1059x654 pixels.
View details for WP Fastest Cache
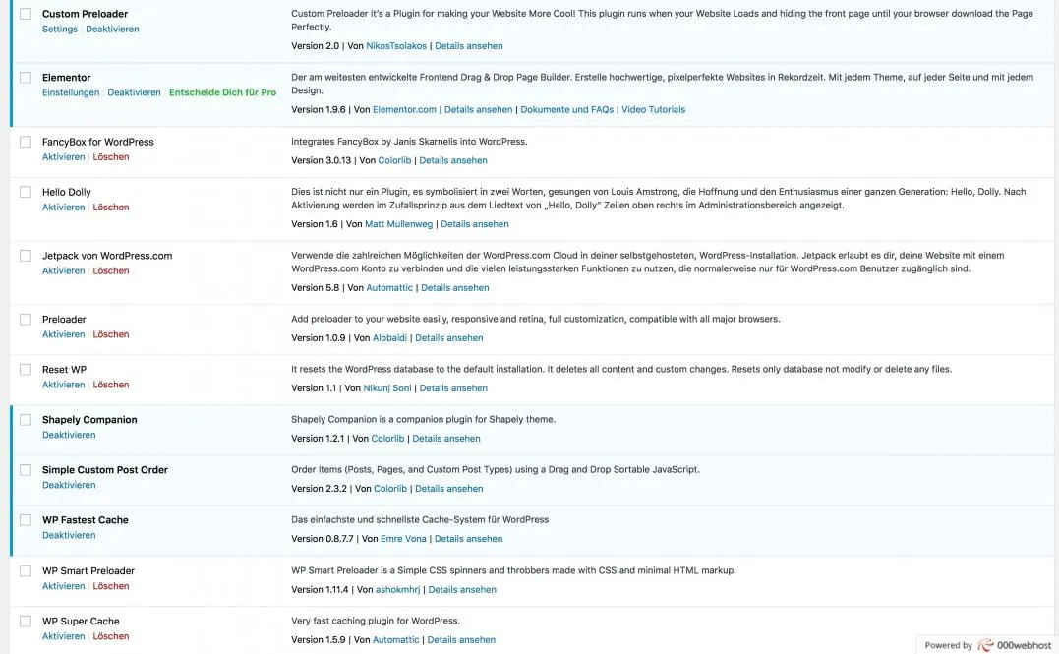pyautogui.click(x=469, y=539)
